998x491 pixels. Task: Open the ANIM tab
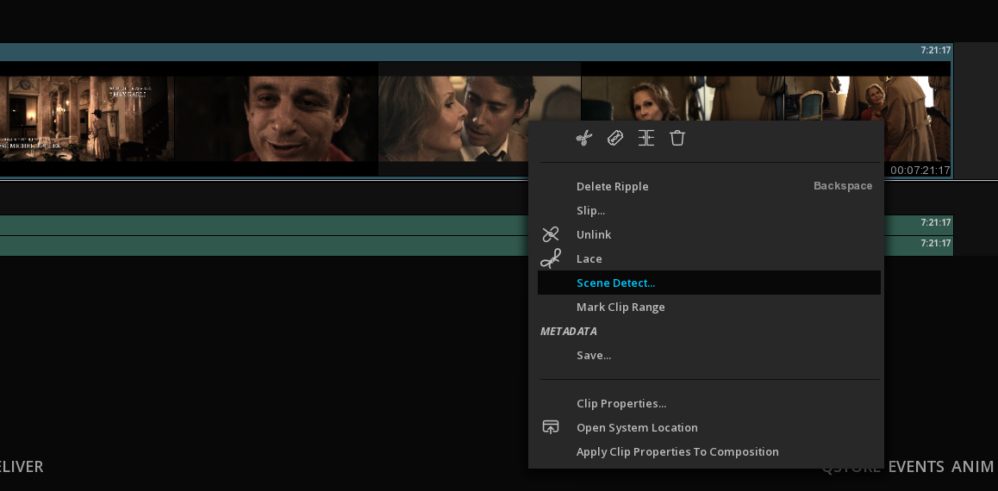click(x=972, y=467)
